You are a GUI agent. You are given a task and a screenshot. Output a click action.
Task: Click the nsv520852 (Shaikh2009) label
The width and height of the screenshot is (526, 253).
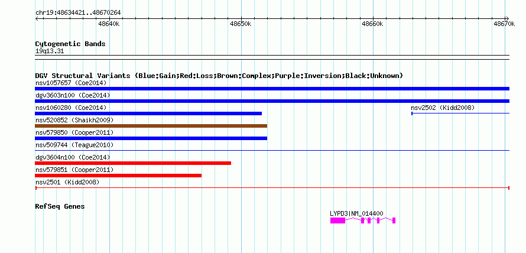pos(74,120)
